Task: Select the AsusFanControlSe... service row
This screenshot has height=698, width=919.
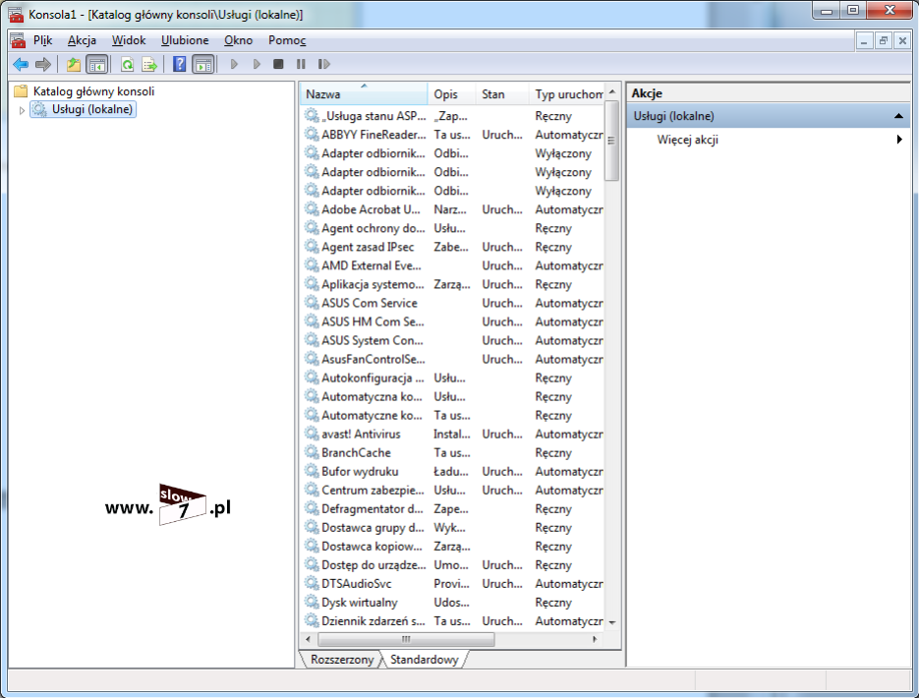Action: tap(453, 359)
